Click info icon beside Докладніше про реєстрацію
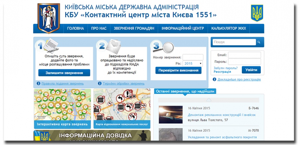 214,79
